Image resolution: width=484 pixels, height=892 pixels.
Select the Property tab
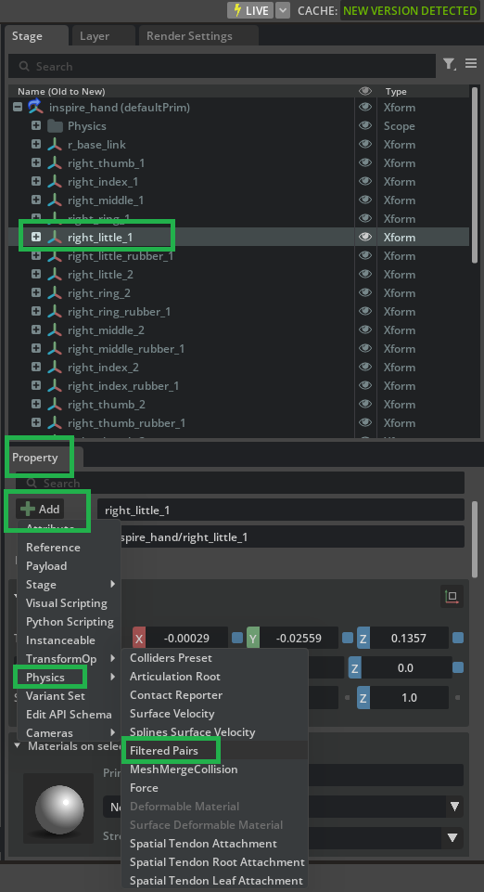pyautogui.click(x=35, y=458)
